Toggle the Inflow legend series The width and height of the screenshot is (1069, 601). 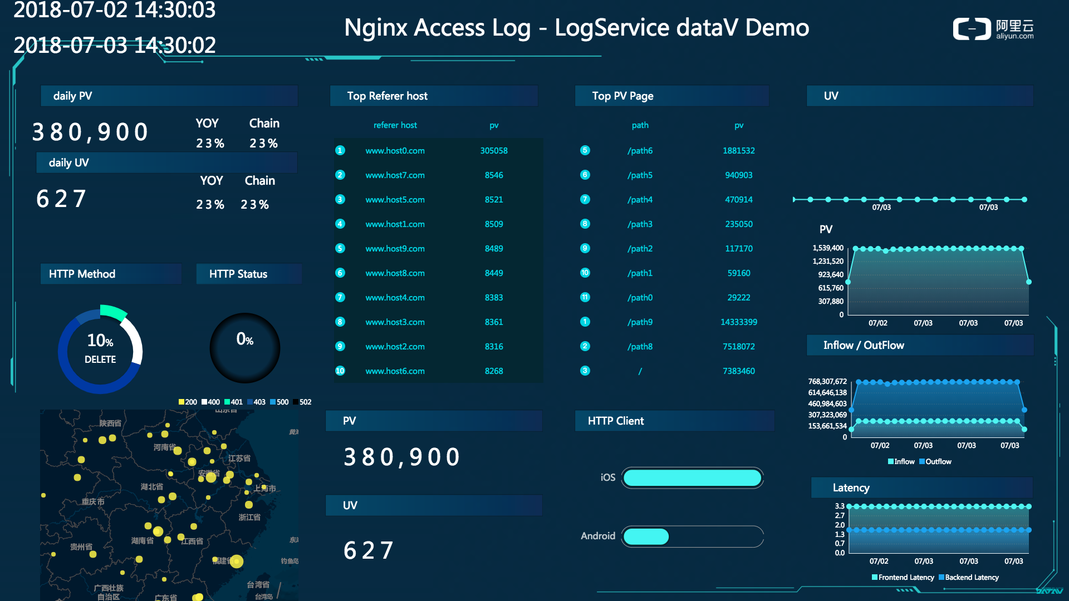click(901, 461)
